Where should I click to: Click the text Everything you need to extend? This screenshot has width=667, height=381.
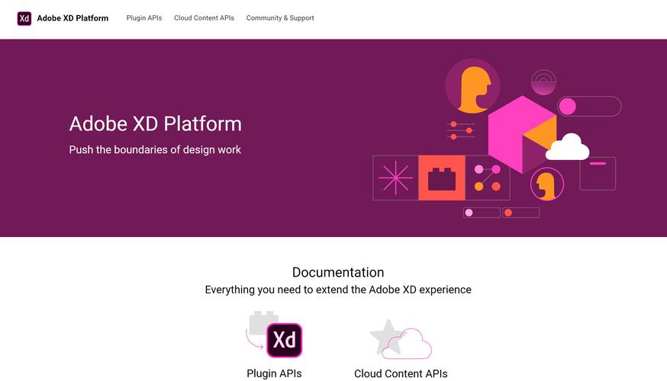coord(338,290)
